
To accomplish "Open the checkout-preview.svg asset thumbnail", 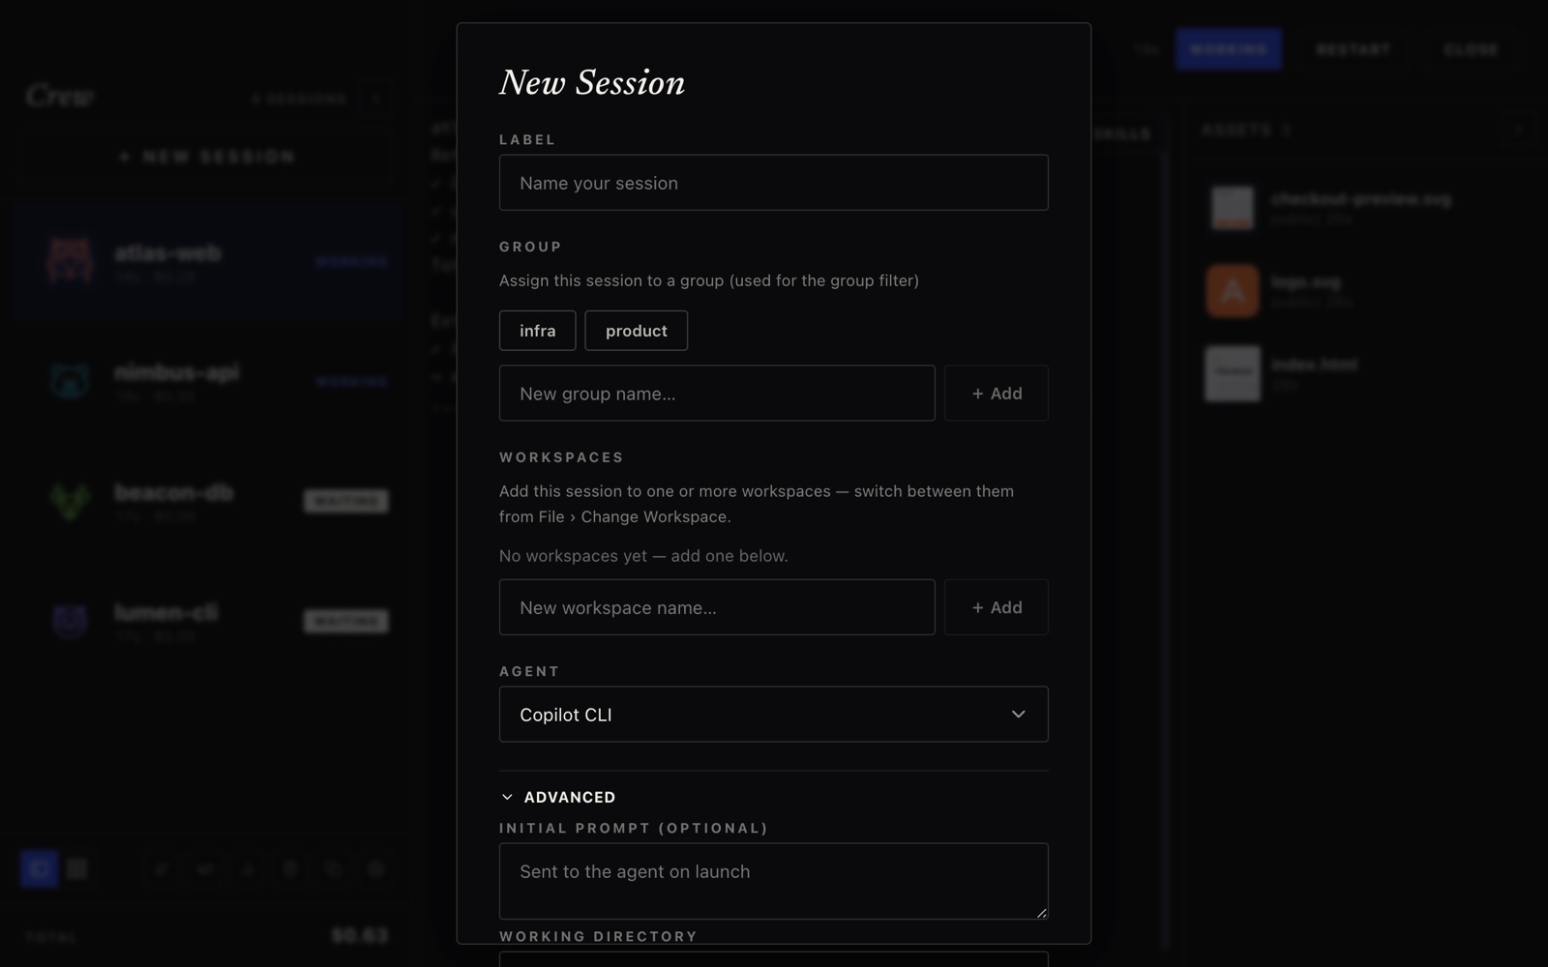I will [x=1233, y=208].
